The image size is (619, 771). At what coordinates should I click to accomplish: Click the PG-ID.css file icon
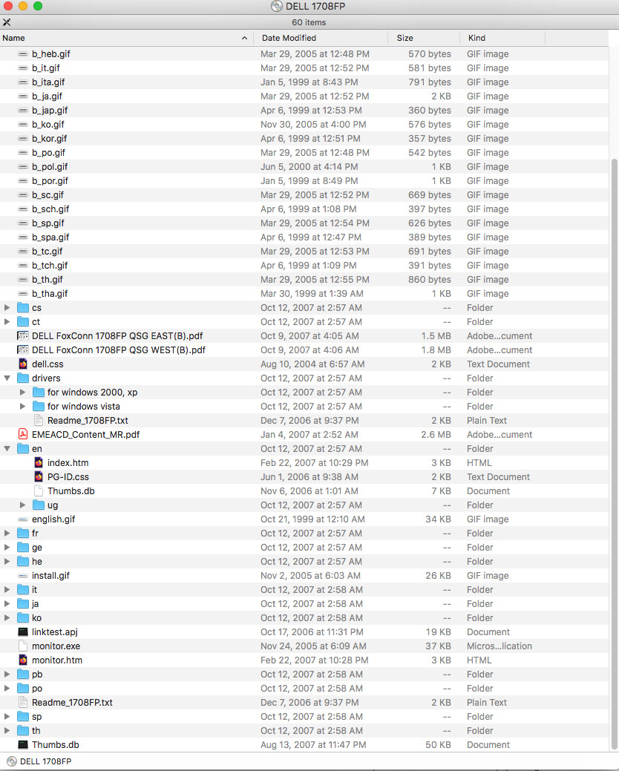tap(39, 477)
